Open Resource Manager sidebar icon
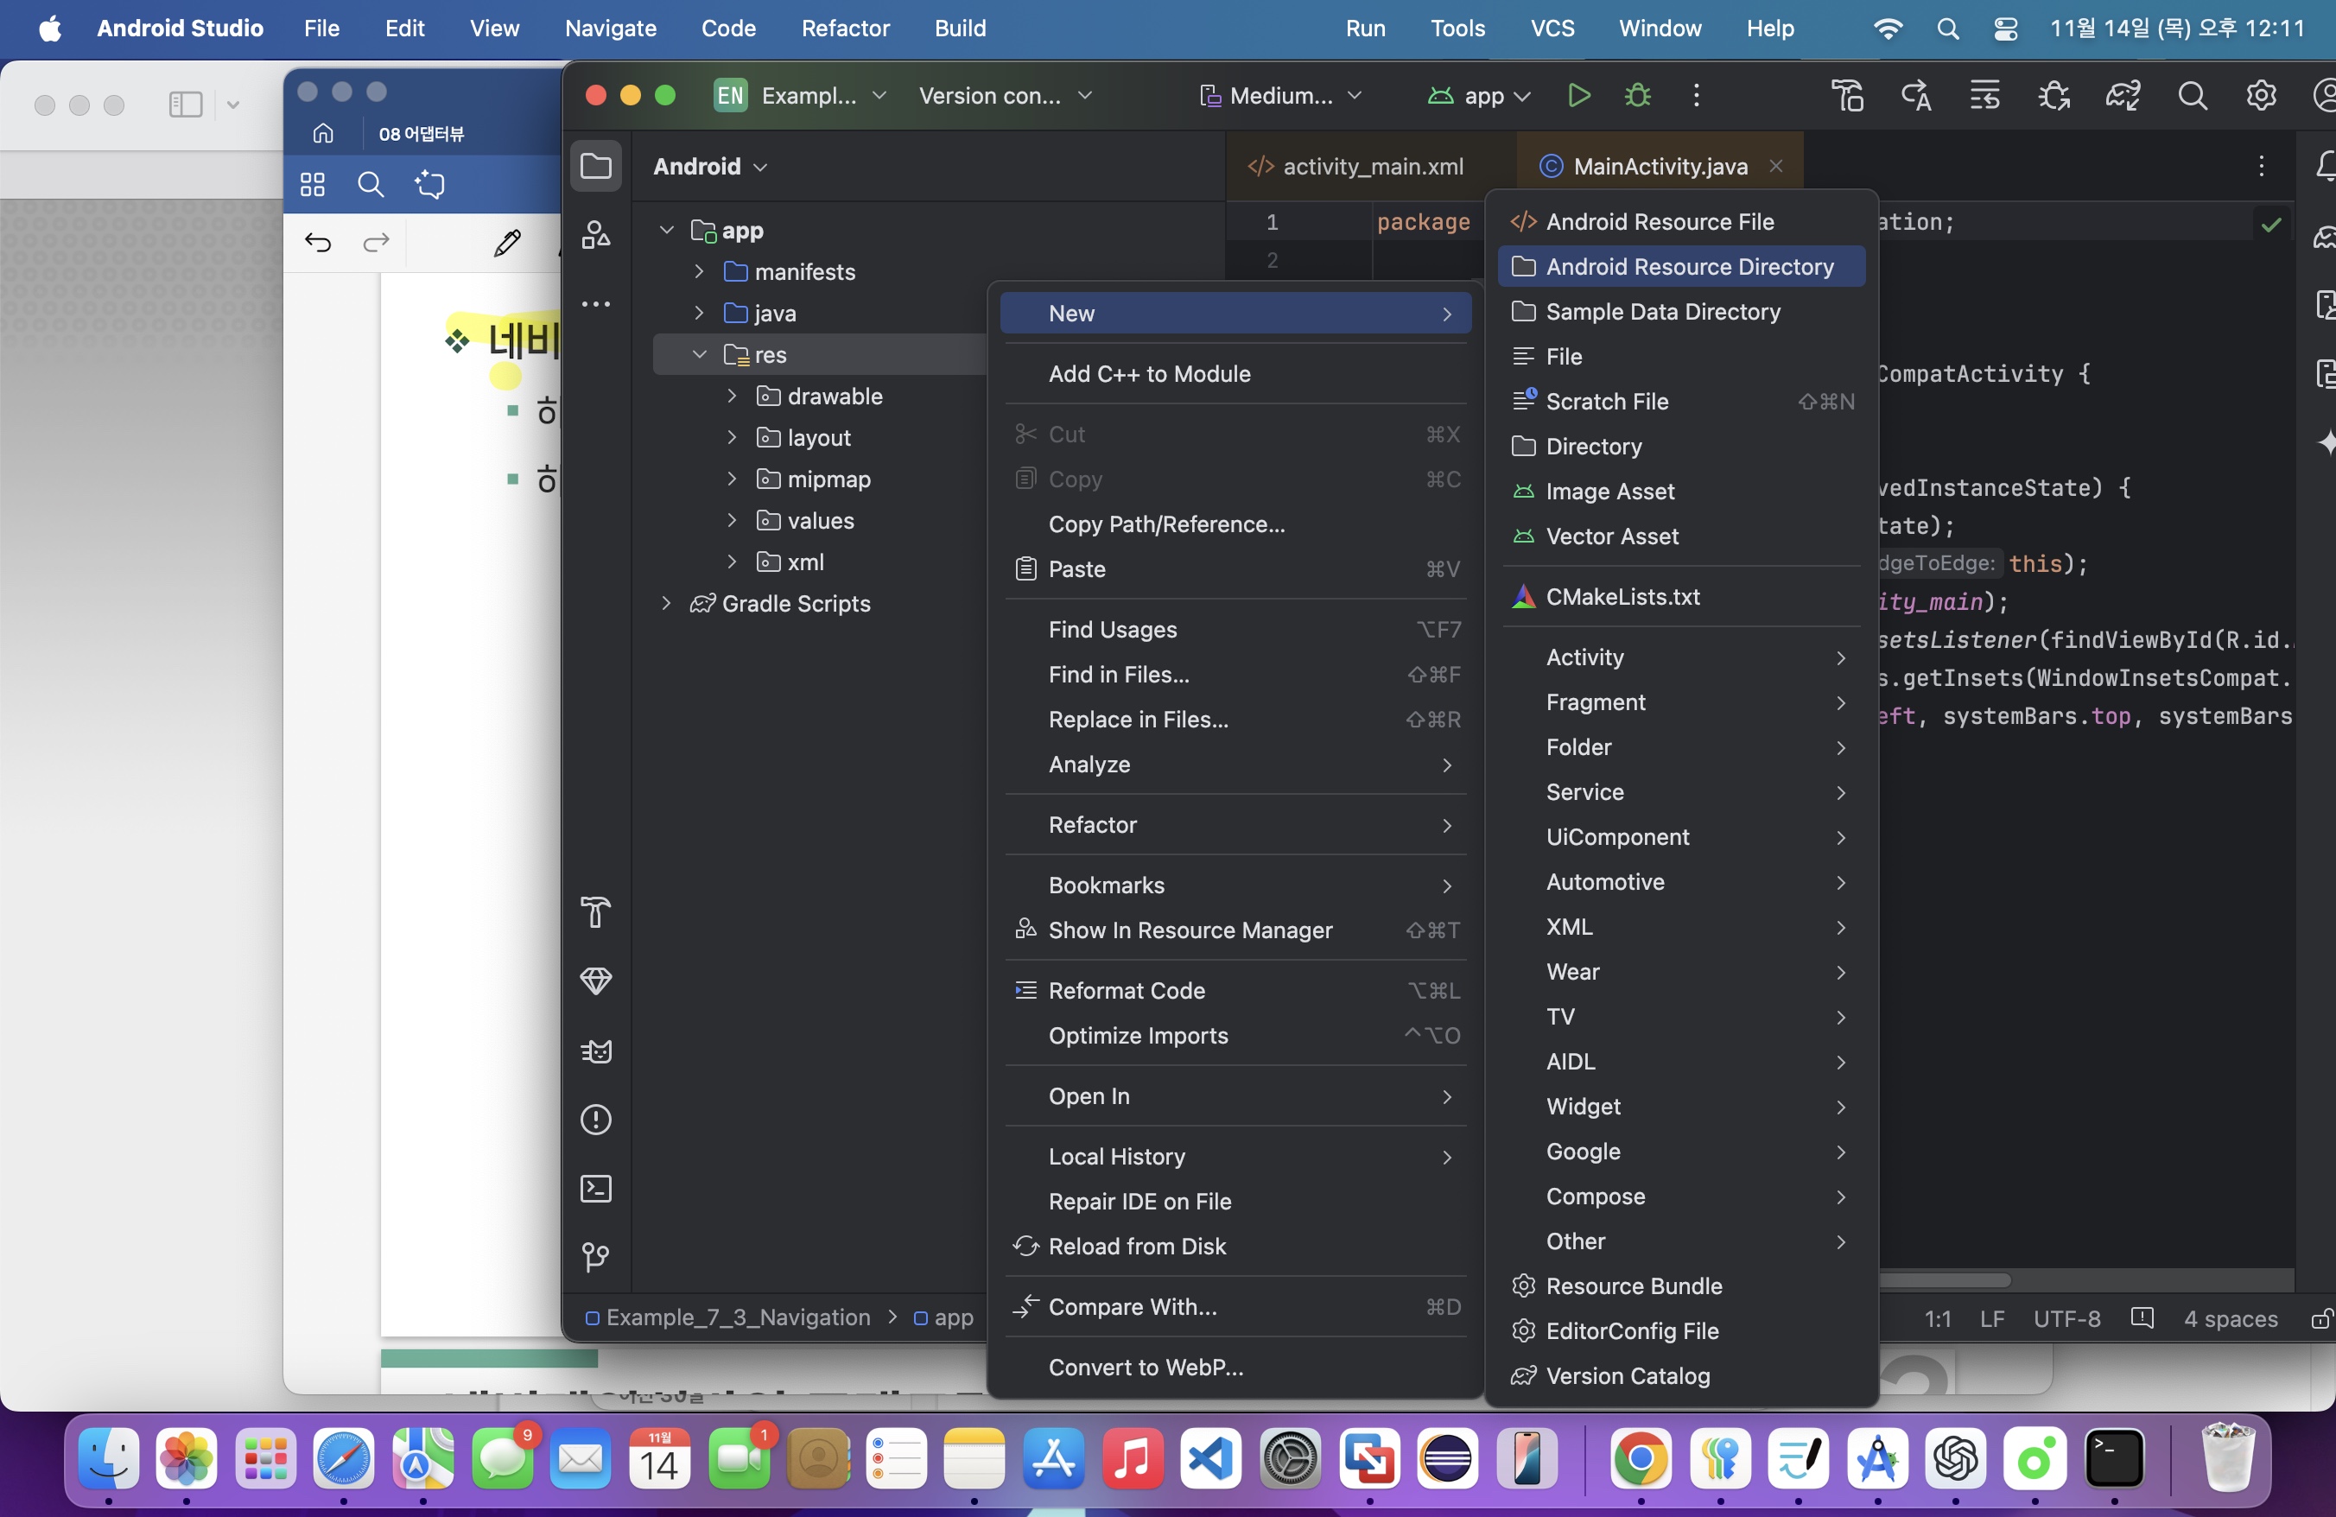 pyautogui.click(x=596, y=234)
